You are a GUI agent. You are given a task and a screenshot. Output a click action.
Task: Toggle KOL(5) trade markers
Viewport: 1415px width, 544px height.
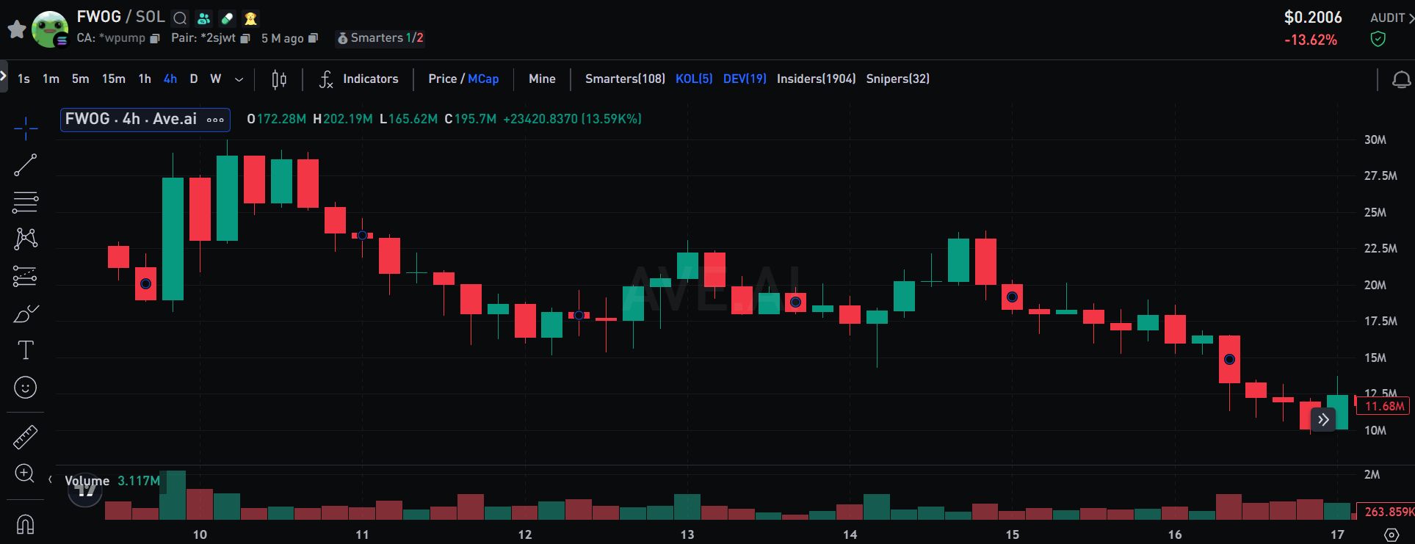[x=693, y=79]
